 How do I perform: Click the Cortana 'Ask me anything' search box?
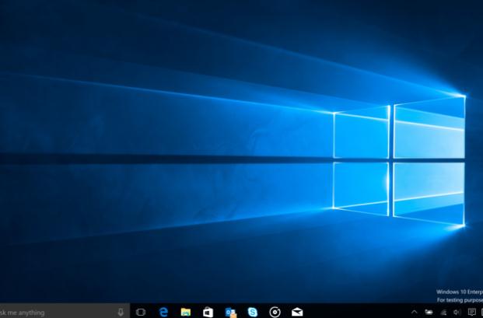pyautogui.click(x=65, y=312)
